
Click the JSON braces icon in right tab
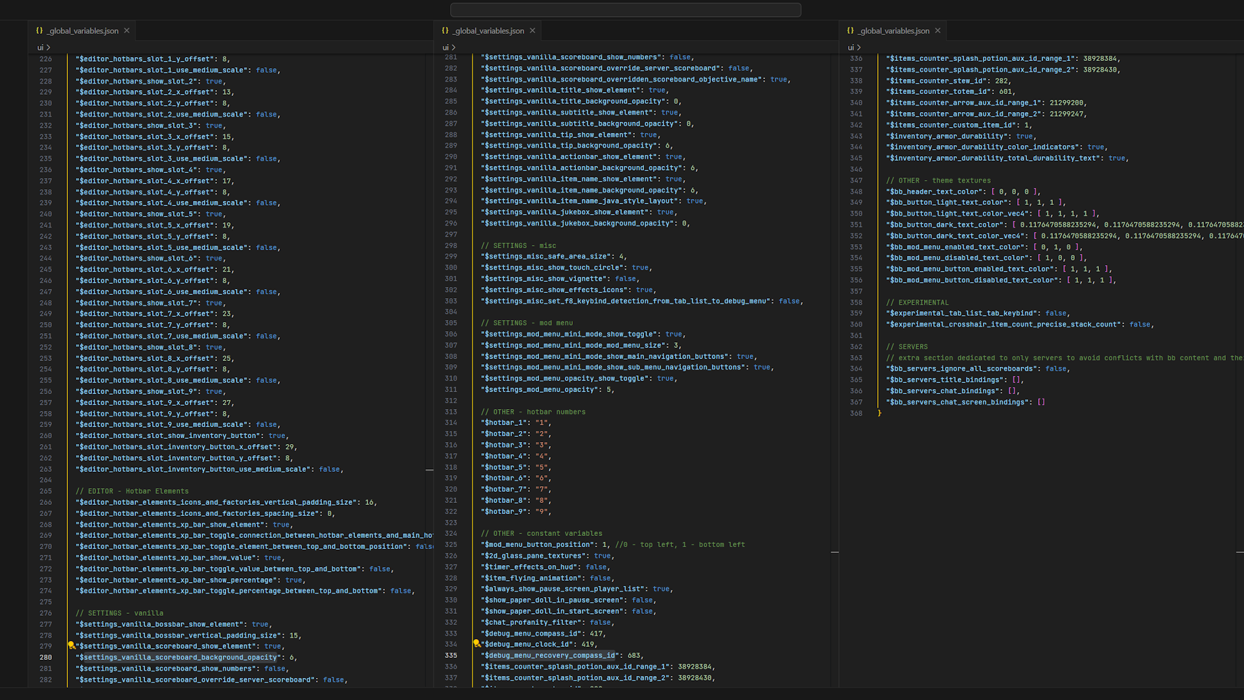851,30
